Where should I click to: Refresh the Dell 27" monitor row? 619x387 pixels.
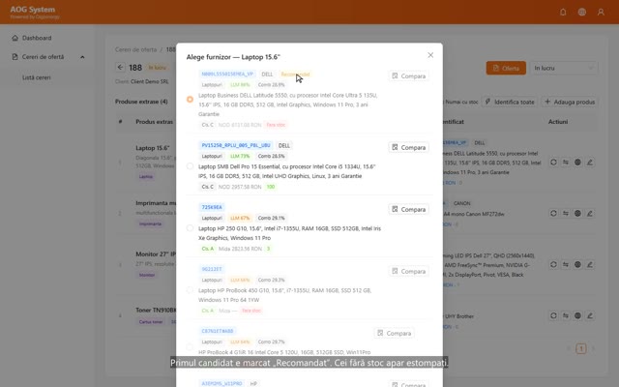(553, 264)
